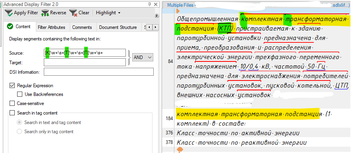356x153 pixels.
Task: Open the AND operator combo box
Action: tap(143, 57)
